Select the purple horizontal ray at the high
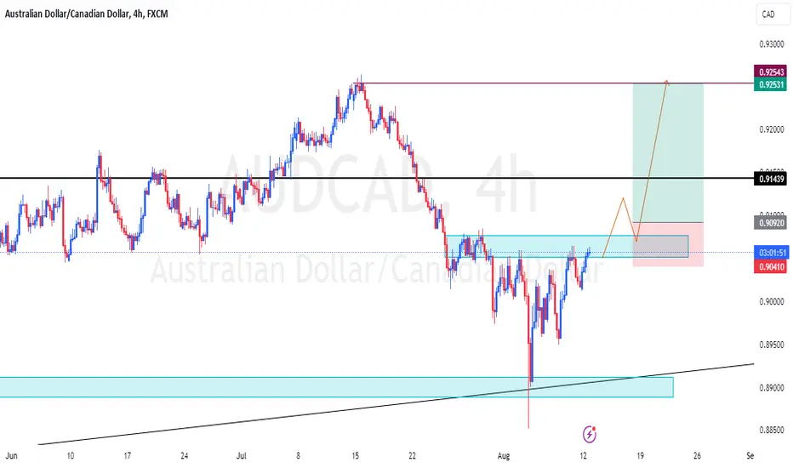Viewport: 793px width, 468px height. pos(556,83)
